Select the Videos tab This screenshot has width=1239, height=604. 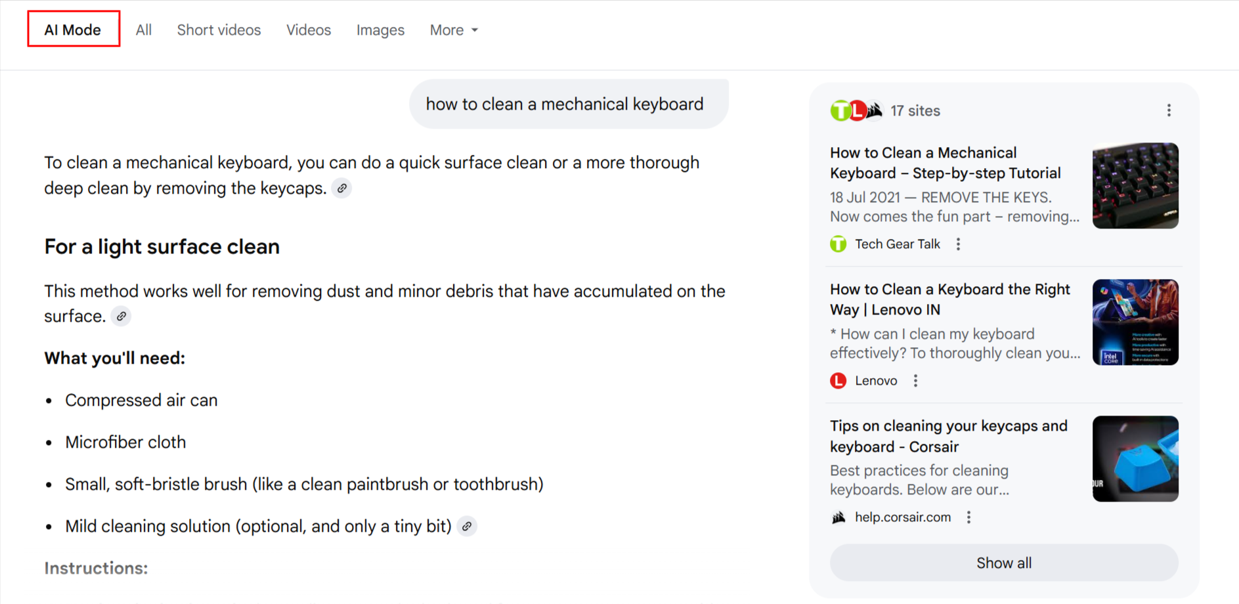coord(309,30)
